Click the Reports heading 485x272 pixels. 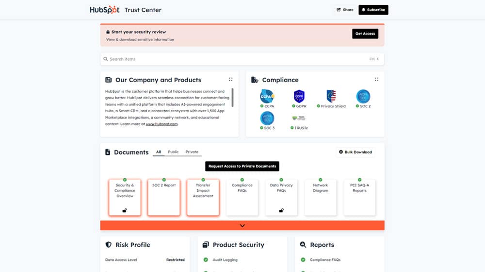coord(322,245)
